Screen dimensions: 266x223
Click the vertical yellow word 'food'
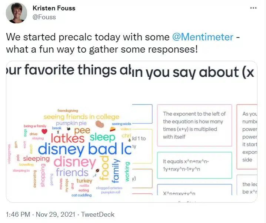coord(104,168)
